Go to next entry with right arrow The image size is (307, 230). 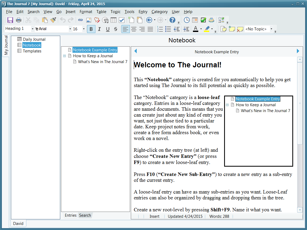click(x=298, y=51)
